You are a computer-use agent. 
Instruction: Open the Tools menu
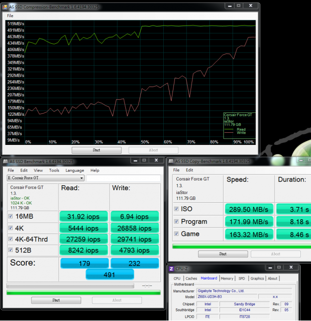tap(54, 170)
